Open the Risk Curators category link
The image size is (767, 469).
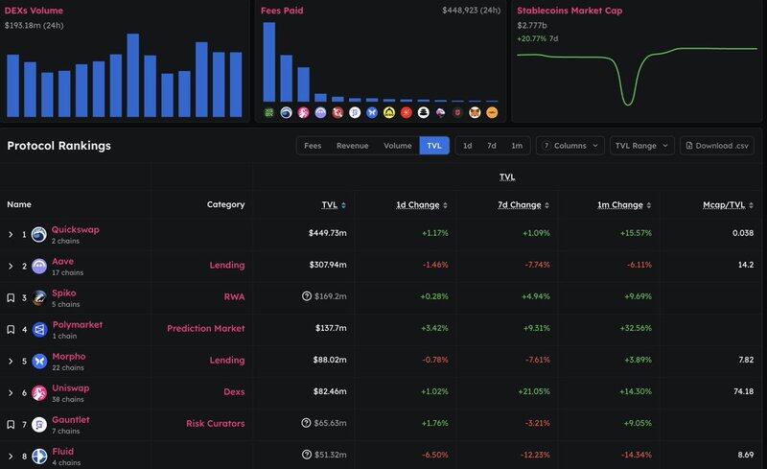(x=215, y=423)
